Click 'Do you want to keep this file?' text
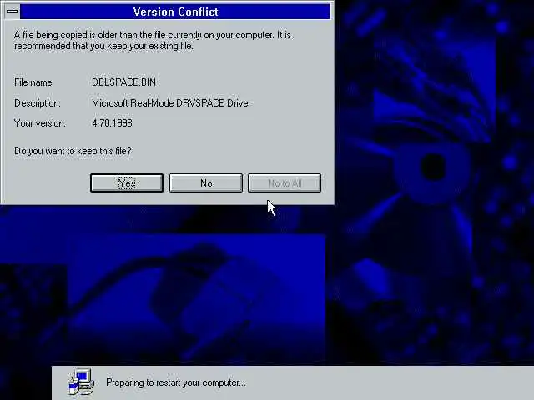Image resolution: width=534 pixels, height=400 pixels. tap(73, 151)
